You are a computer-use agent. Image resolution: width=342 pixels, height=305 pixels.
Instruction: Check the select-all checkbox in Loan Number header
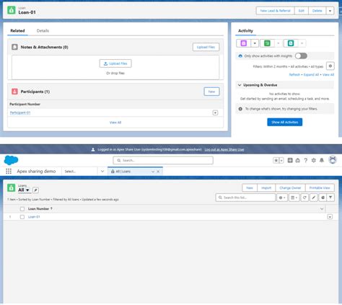(22, 209)
